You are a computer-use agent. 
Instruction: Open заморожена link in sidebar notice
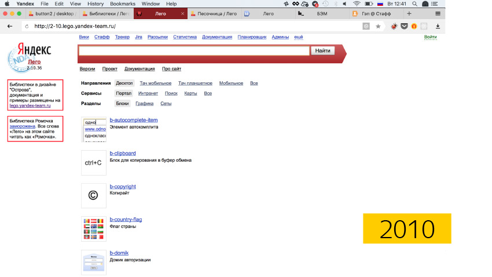22,126
